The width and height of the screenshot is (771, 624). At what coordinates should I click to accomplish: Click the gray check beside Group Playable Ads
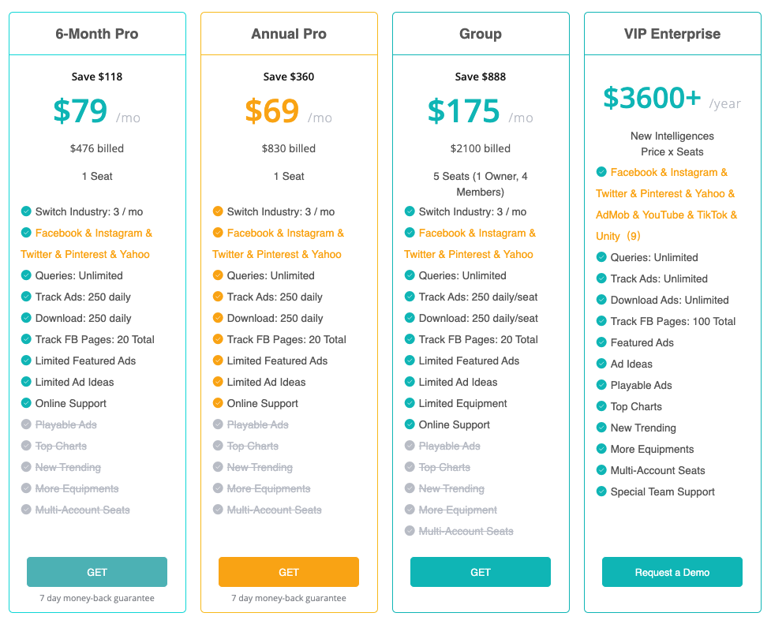click(x=410, y=446)
